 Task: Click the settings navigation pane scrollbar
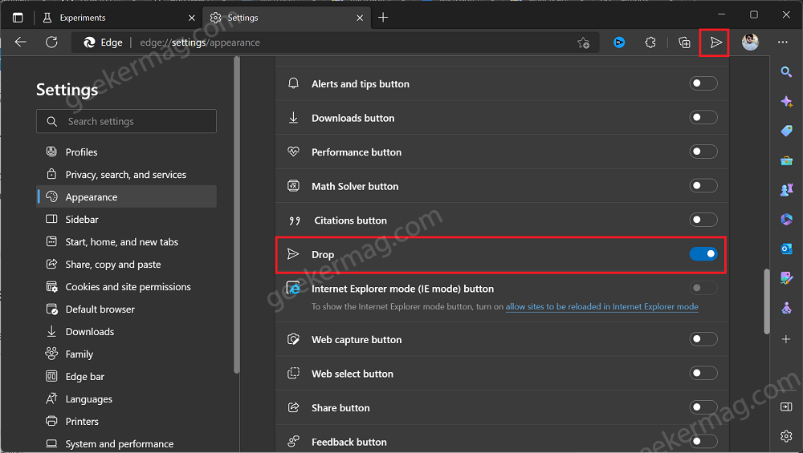click(236, 215)
